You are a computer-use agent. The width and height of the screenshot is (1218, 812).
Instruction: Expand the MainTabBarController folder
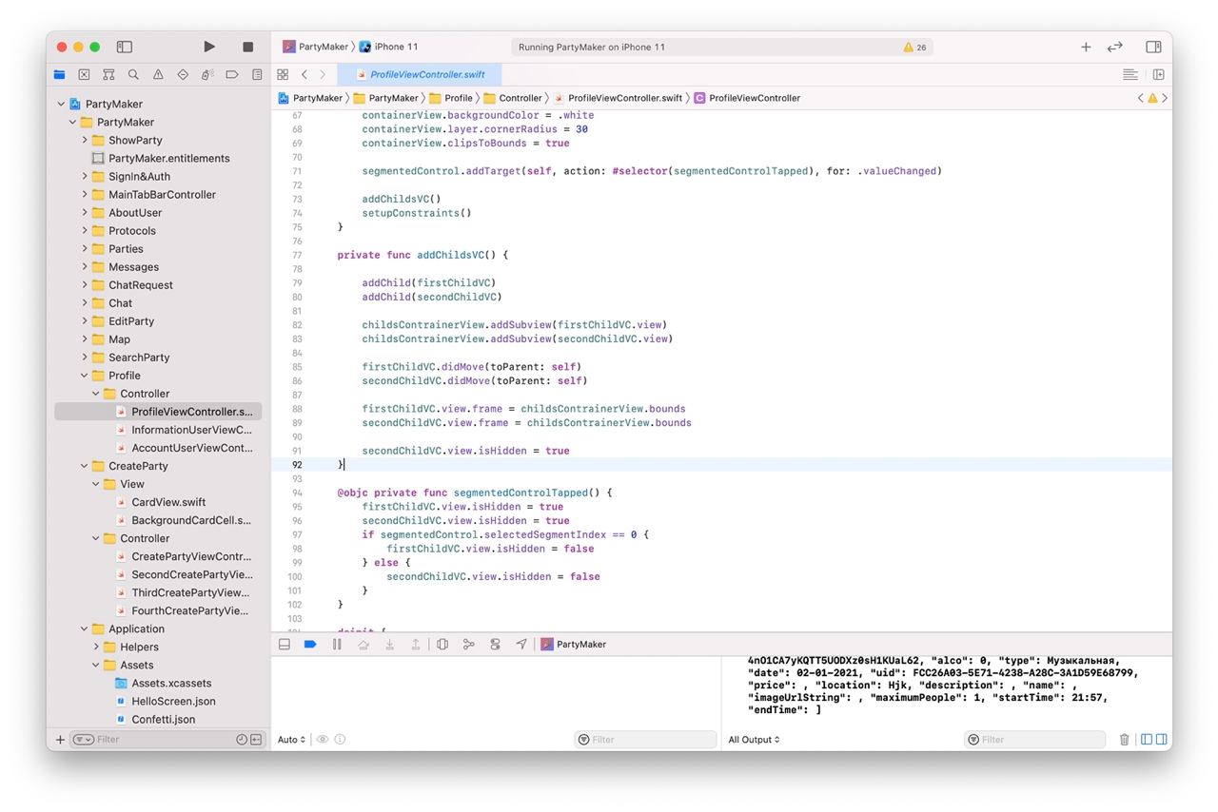pyautogui.click(x=85, y=194)
